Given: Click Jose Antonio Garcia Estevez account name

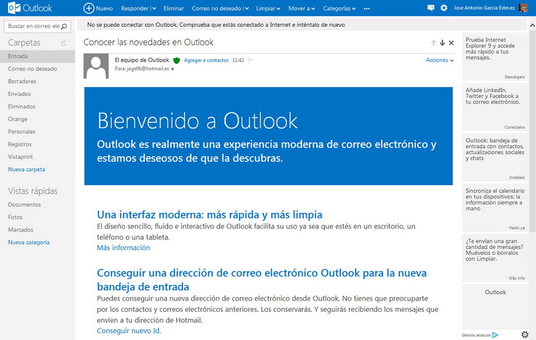Looking at the screenshot, I should (x=484, y=8).
